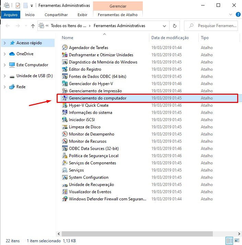The image size is (242, 245).
Task: Open the address bar history dropdown
Action: click(164, 26)
